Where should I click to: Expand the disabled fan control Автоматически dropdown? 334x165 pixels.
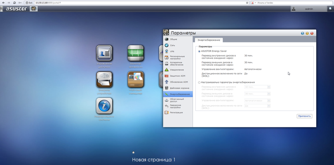[257, 100]
